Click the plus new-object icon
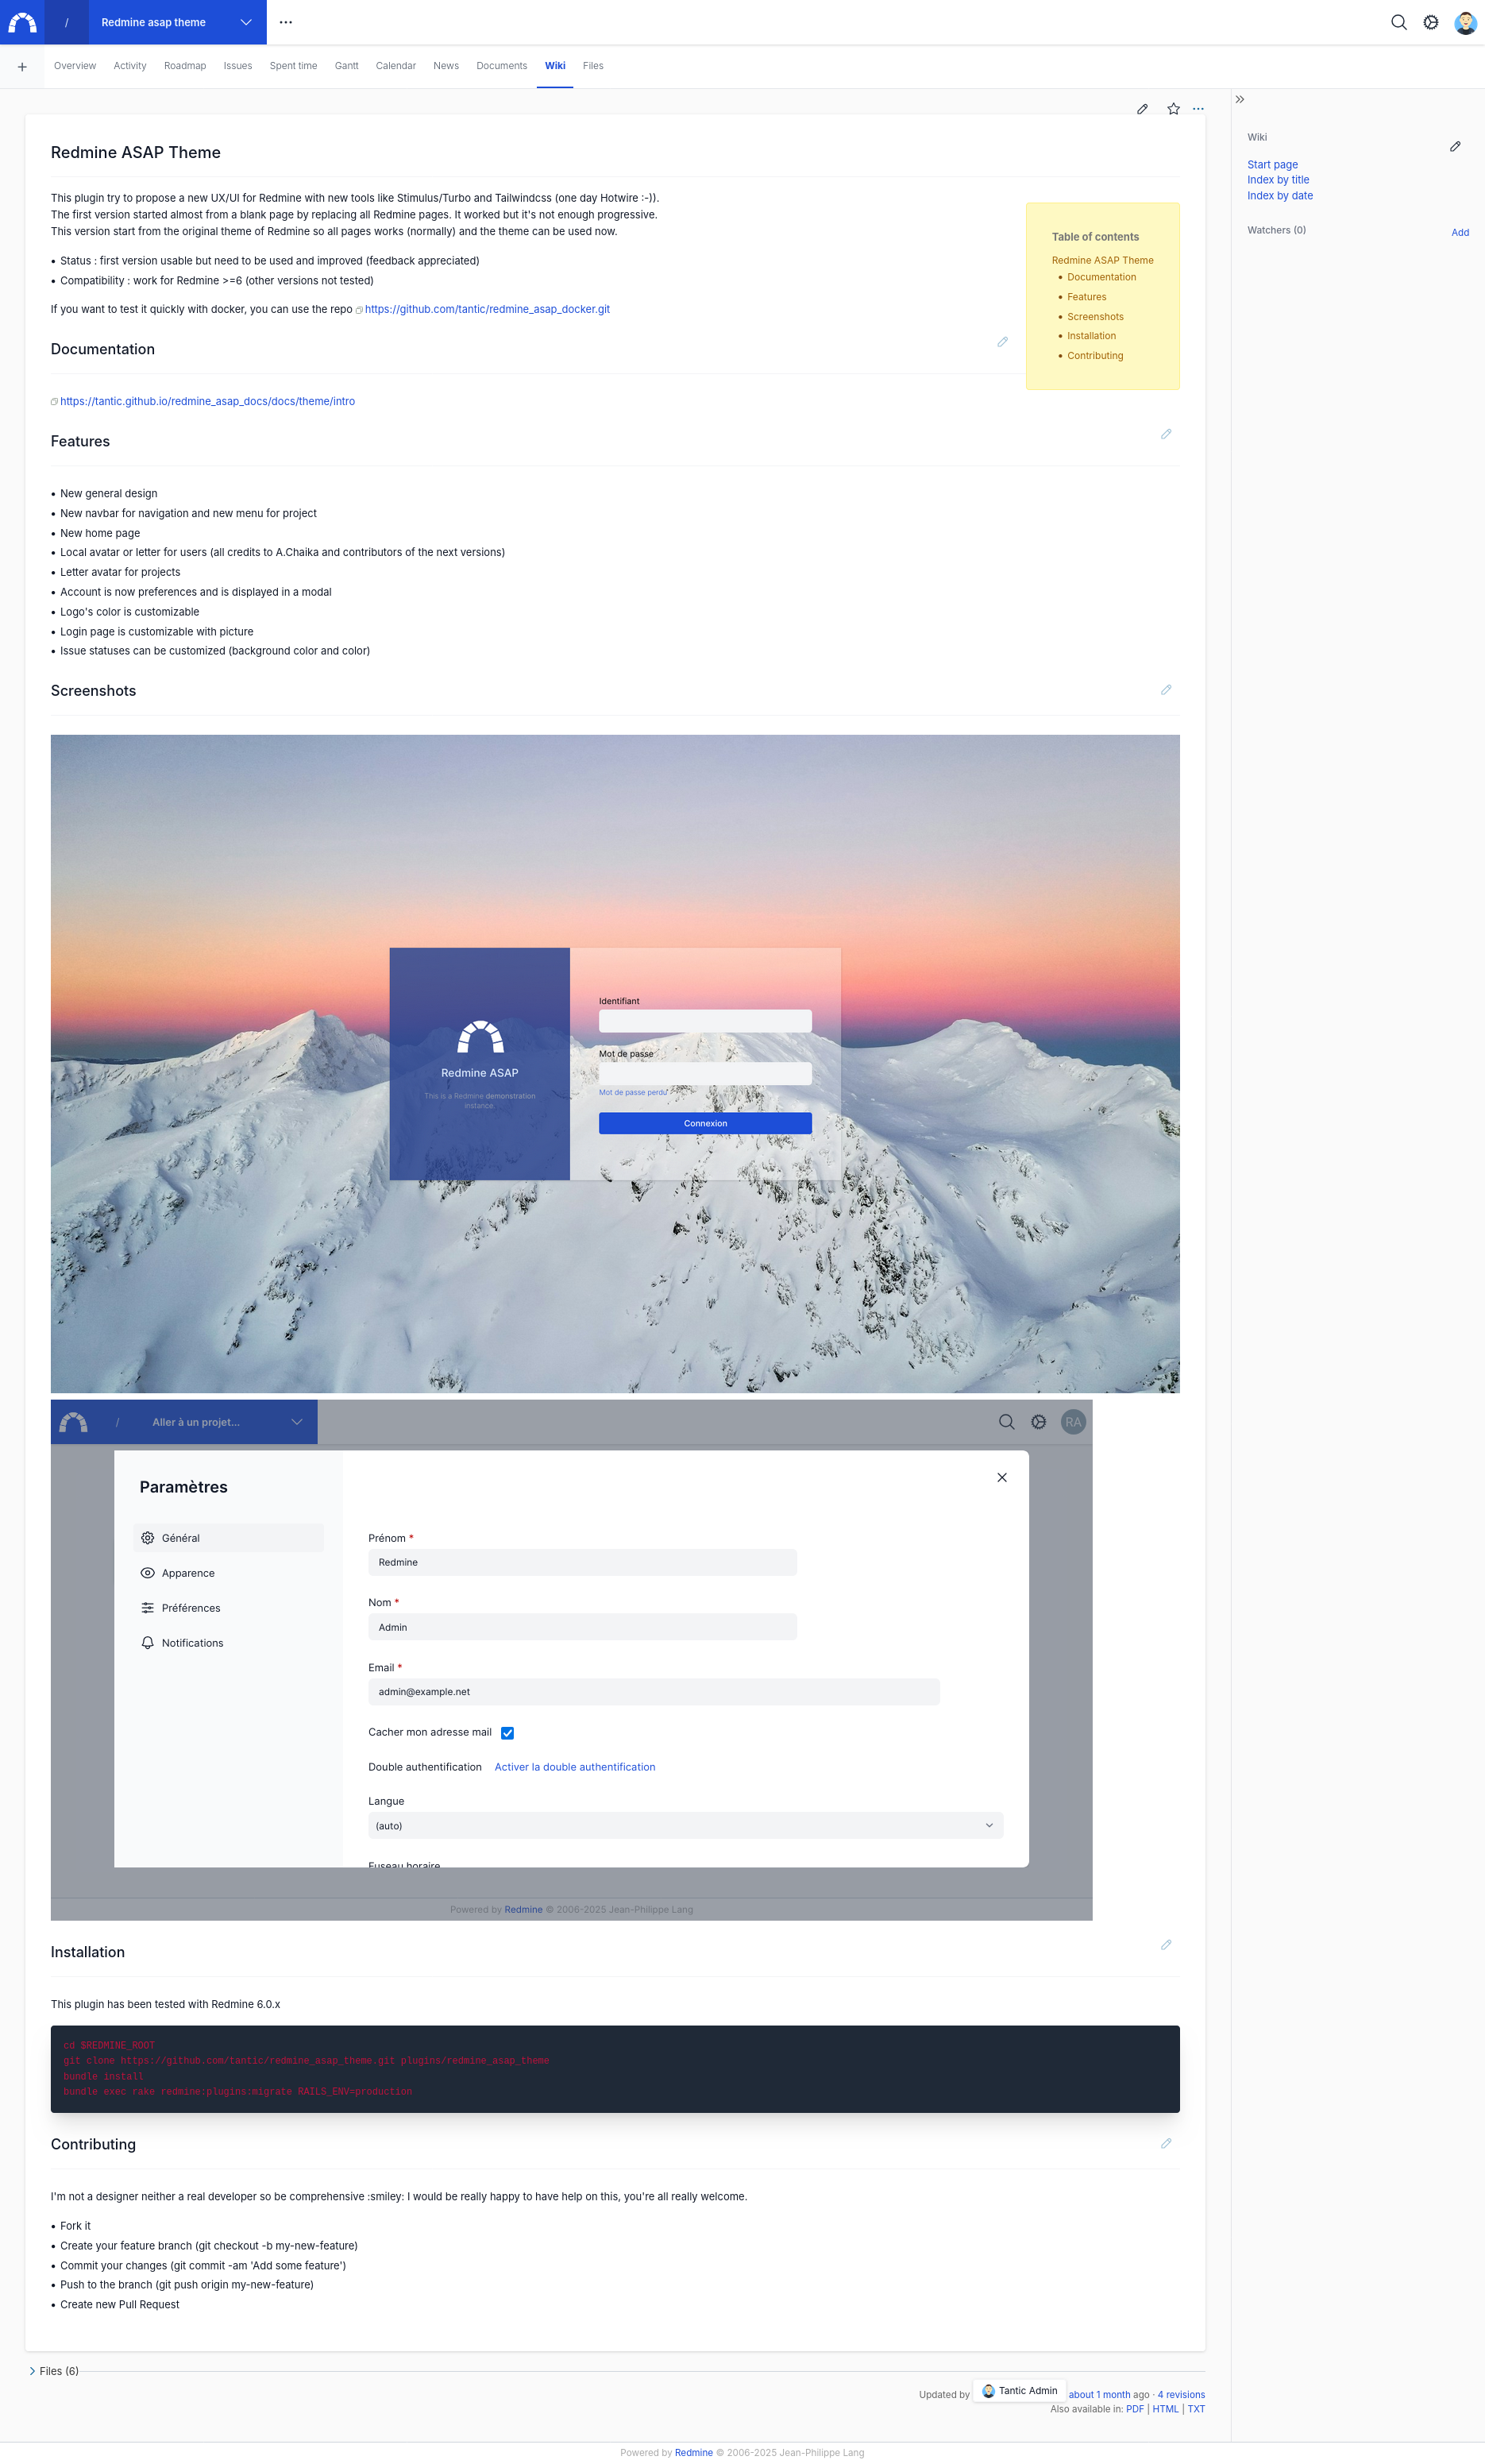Screen dimensions: 1485x2464 (22, 67)
